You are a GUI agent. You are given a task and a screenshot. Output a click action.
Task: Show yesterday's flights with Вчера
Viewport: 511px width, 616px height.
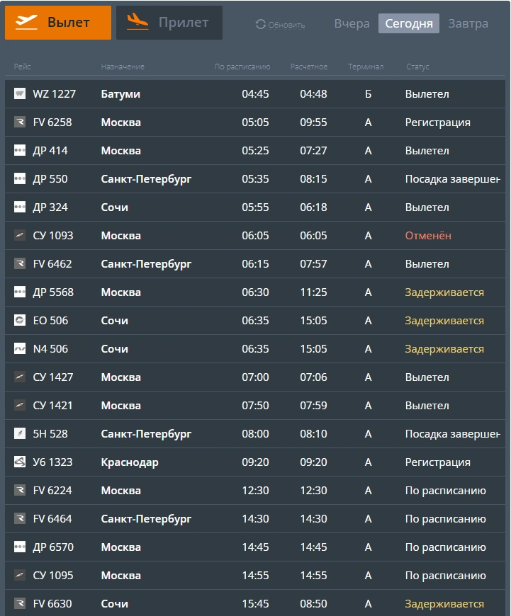352,23
